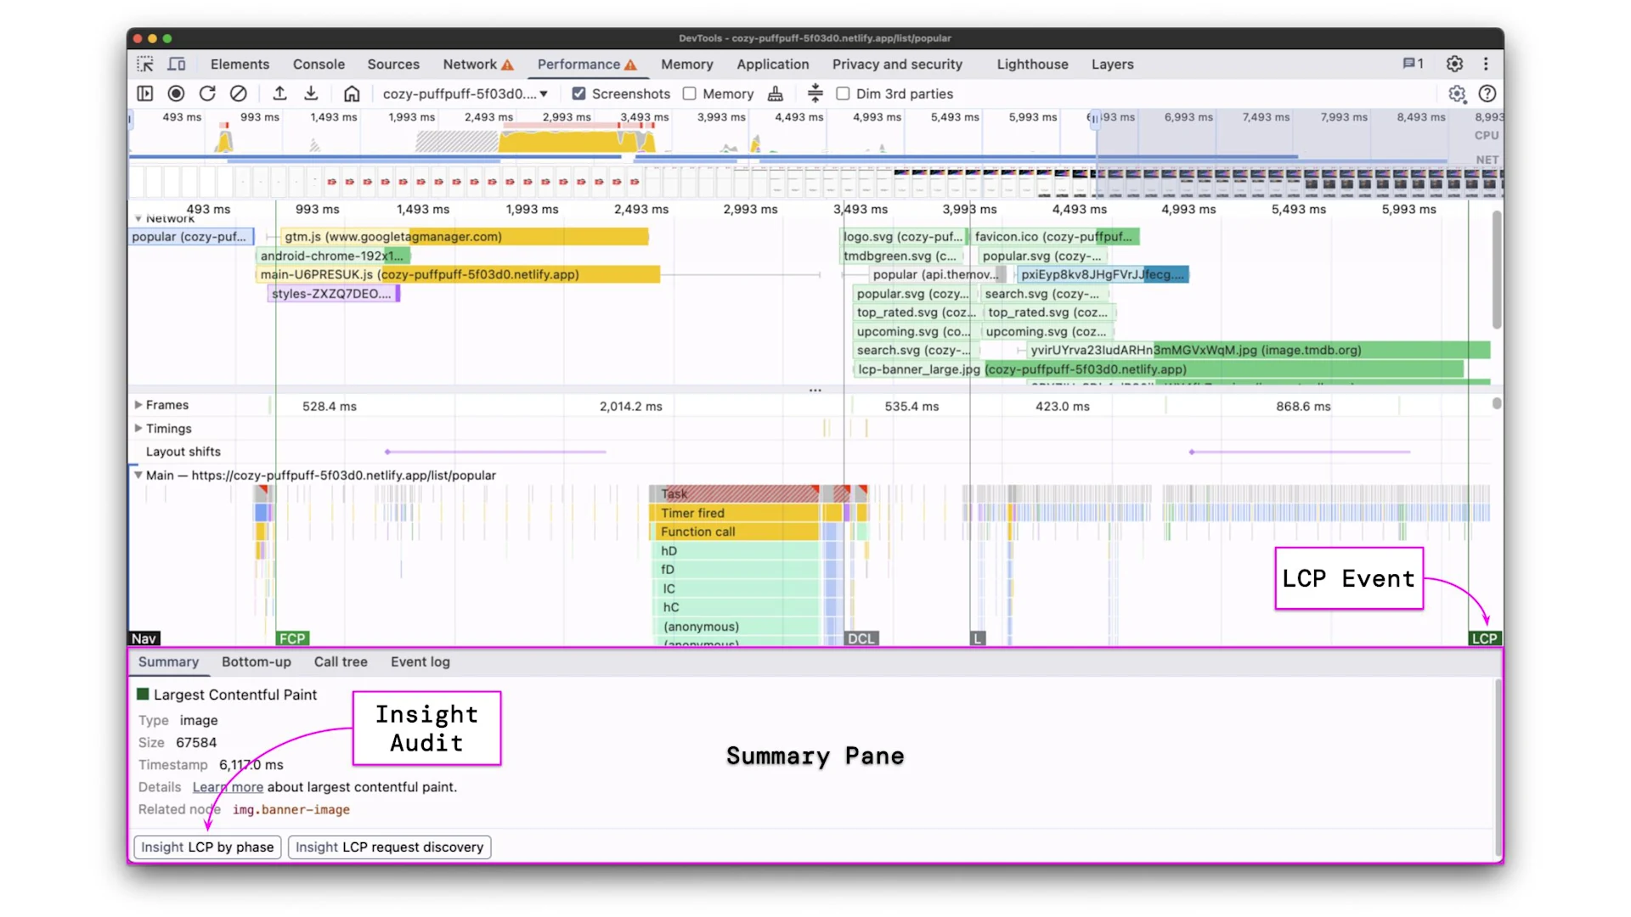Image resolution: width=1631 pixels, height=917 pixels.
Task: Click the reload and record icon
Action: click(207, 93)
